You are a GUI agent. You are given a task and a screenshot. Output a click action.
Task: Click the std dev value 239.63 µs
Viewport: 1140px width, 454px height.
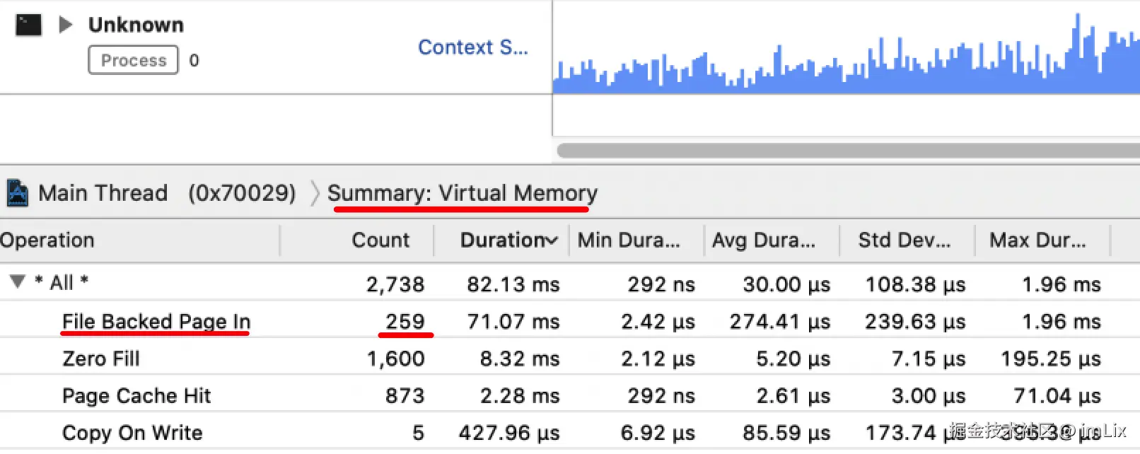point(916,322)
